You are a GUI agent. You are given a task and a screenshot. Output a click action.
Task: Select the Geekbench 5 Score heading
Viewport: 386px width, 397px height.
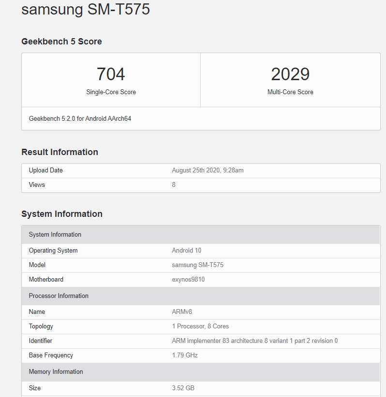[x=61, y=42]
